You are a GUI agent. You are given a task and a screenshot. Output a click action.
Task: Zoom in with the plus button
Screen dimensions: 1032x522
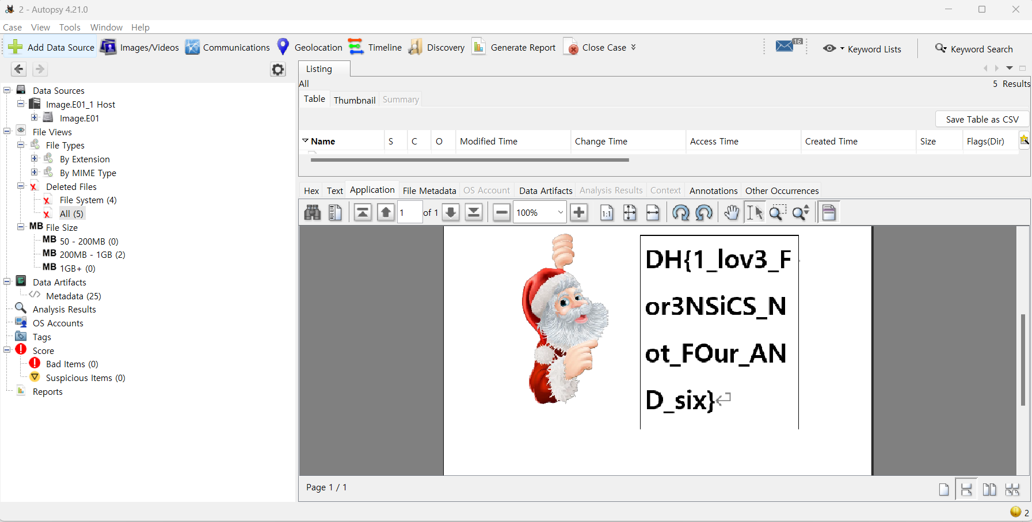tap(579, 212)
